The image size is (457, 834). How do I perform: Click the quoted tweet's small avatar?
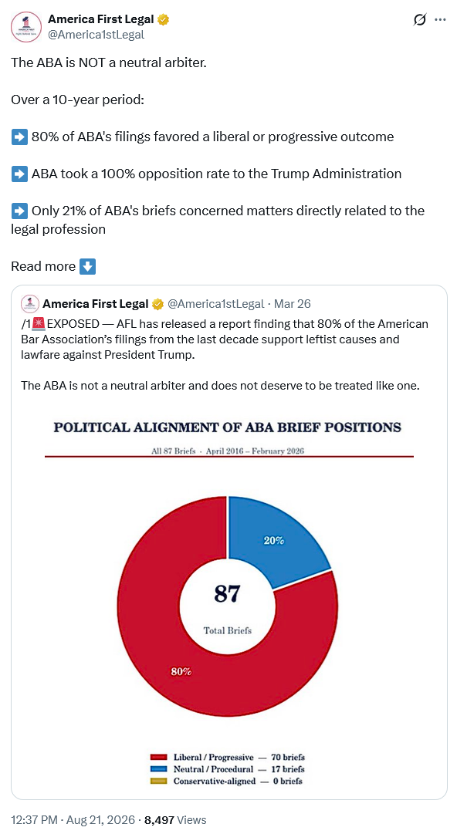[x=30, y=304]
